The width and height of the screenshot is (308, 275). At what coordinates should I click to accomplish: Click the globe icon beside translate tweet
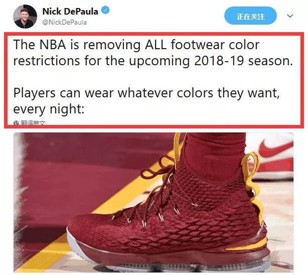(x=17, y=123)
